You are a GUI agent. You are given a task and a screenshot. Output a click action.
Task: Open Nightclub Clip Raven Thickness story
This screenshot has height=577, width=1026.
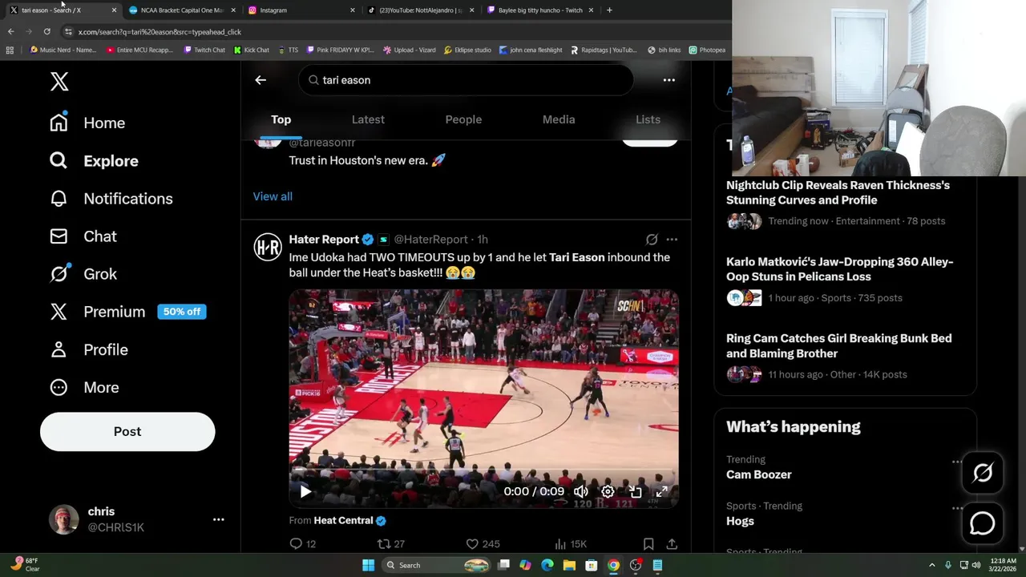click(x=838, y=192)
